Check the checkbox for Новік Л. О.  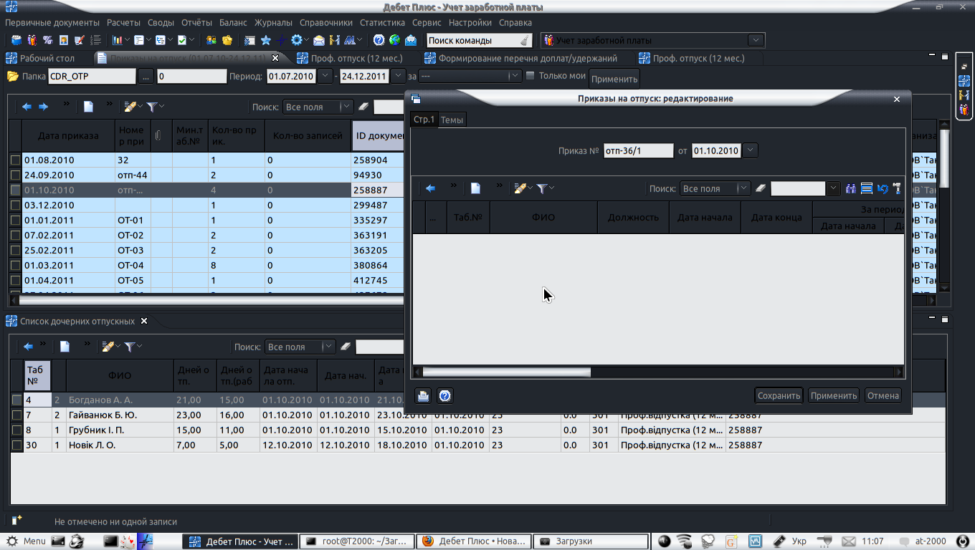tap(16, 445)
